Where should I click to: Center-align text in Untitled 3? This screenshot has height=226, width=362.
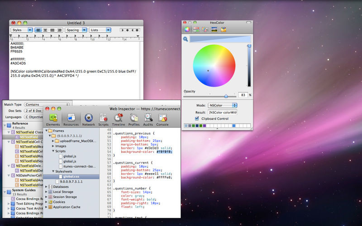45,30
